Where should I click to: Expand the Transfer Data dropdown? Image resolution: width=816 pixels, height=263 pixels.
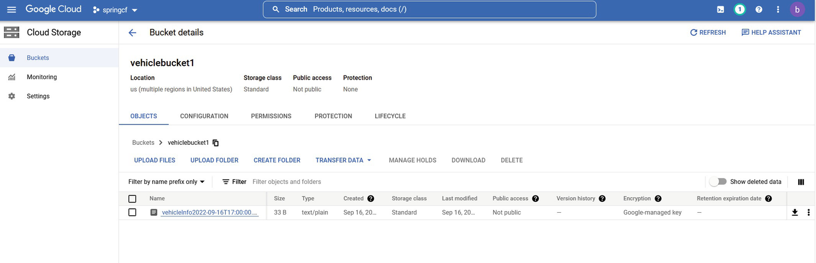point(343,160)
